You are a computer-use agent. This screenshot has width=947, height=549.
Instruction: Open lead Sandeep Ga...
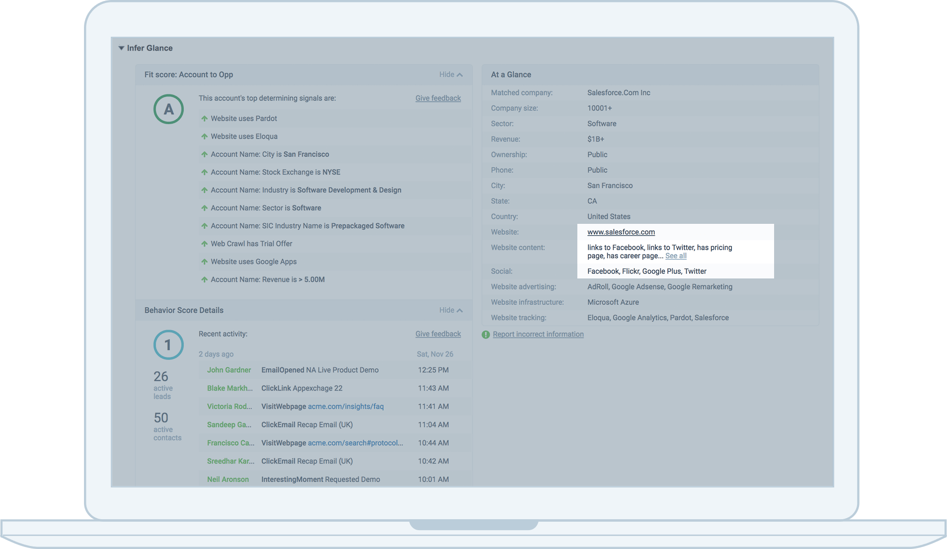(x=229, y=425)
